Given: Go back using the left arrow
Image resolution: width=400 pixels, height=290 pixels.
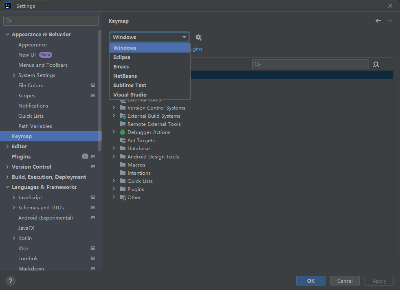Looking at the screenshot, I should [378, 21].
